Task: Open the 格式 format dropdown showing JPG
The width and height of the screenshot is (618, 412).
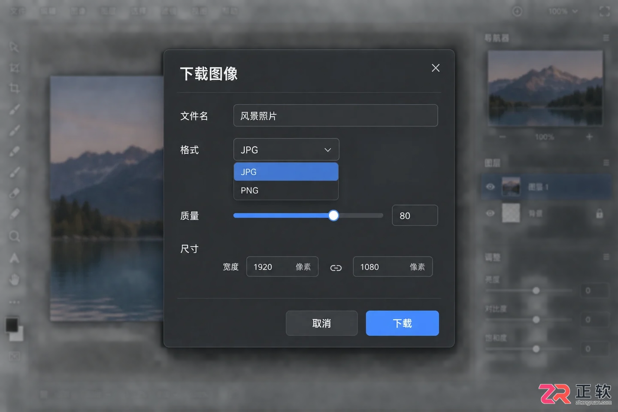Action: [x=286, y=149]
